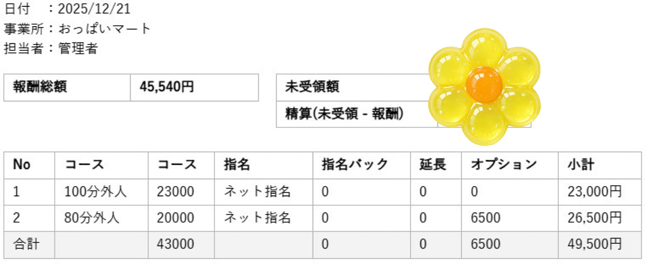Click the 報酬総額 label cell
The height and width of the screenshot is (264, 647).
(40, 87)
